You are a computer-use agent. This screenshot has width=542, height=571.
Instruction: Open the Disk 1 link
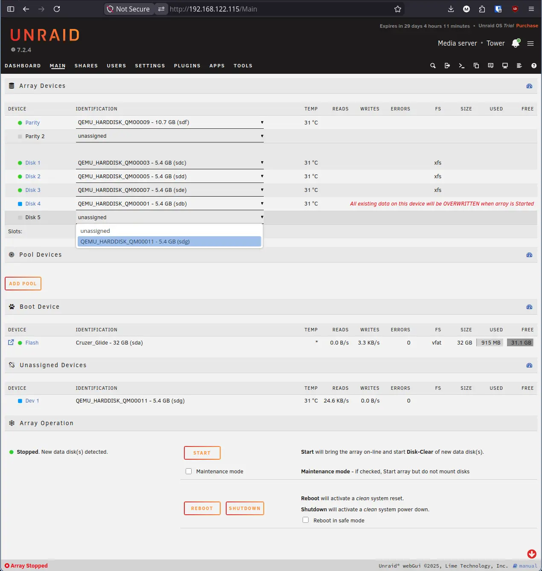coord(33,163)
